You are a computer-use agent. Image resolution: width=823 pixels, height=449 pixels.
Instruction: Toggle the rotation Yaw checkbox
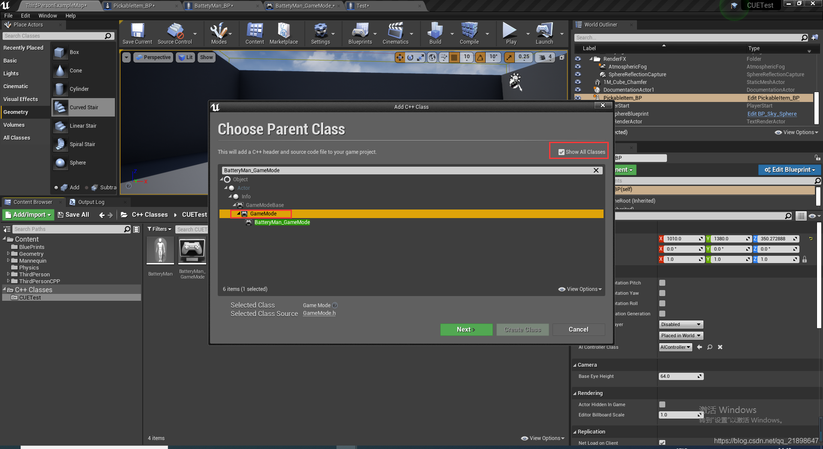coord(662,293)
